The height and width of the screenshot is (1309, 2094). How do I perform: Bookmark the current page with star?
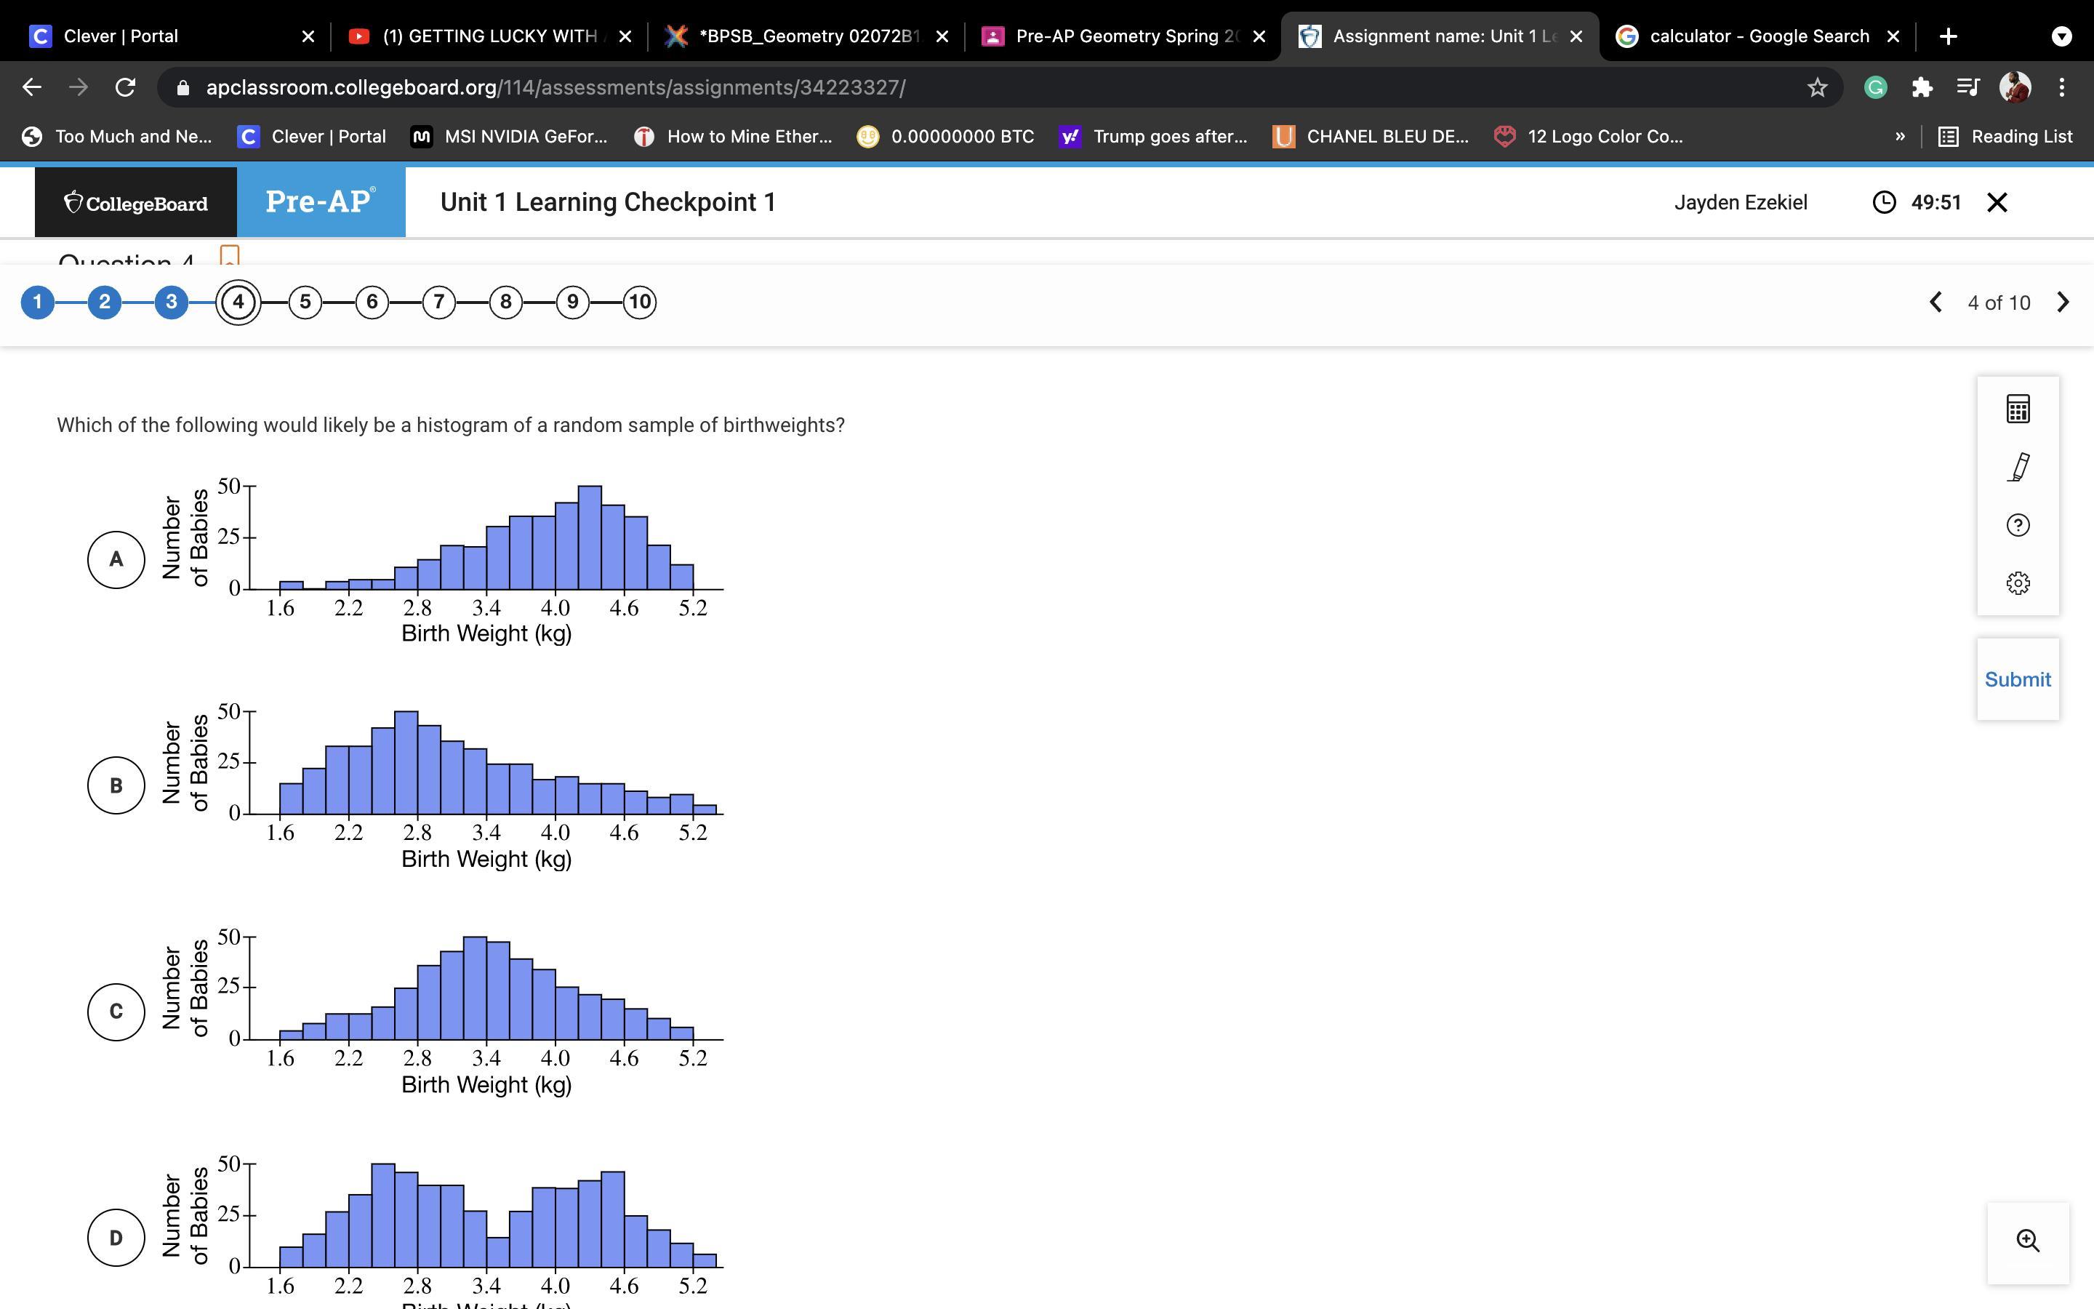click(x=1817, y=87)
